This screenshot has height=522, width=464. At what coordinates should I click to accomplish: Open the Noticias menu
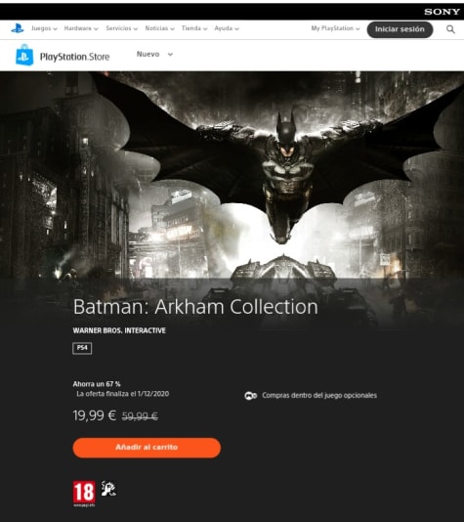[x=159, y=28]
